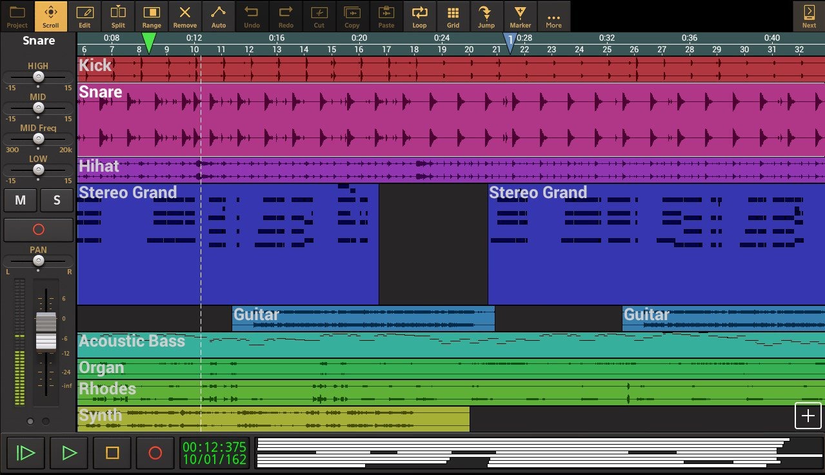Add a Marker from toolbar
Image resolution: width=825 pixels, height=475 pixels.
coord(520,17)
